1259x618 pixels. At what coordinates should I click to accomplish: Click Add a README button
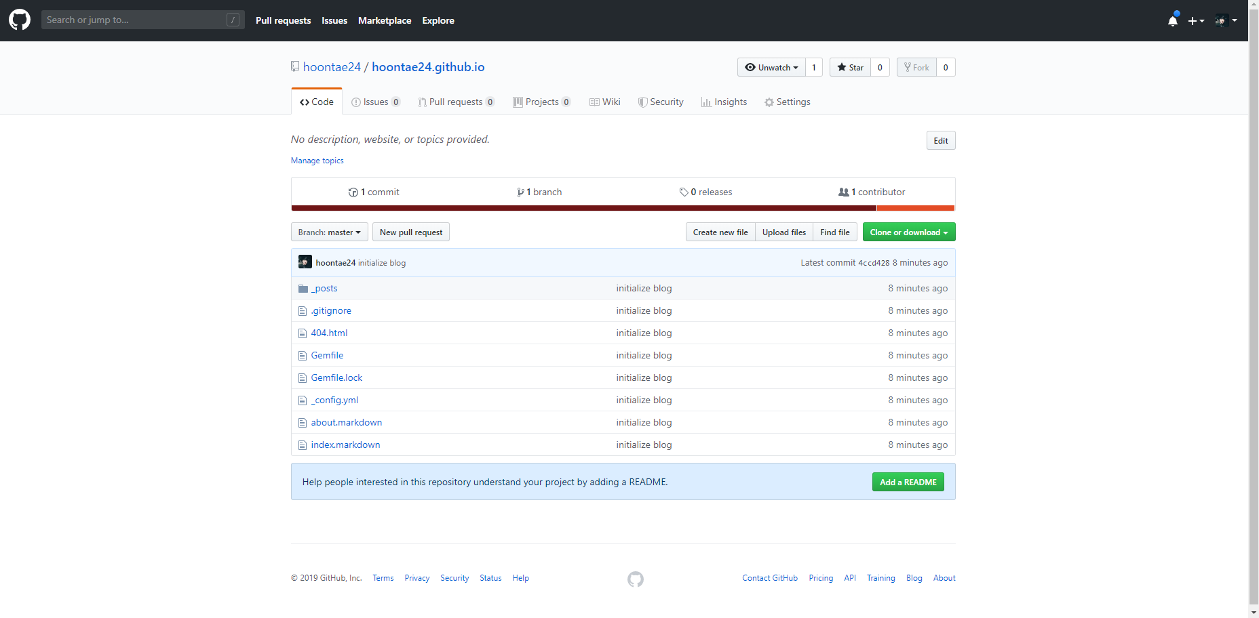coord(908,482)
